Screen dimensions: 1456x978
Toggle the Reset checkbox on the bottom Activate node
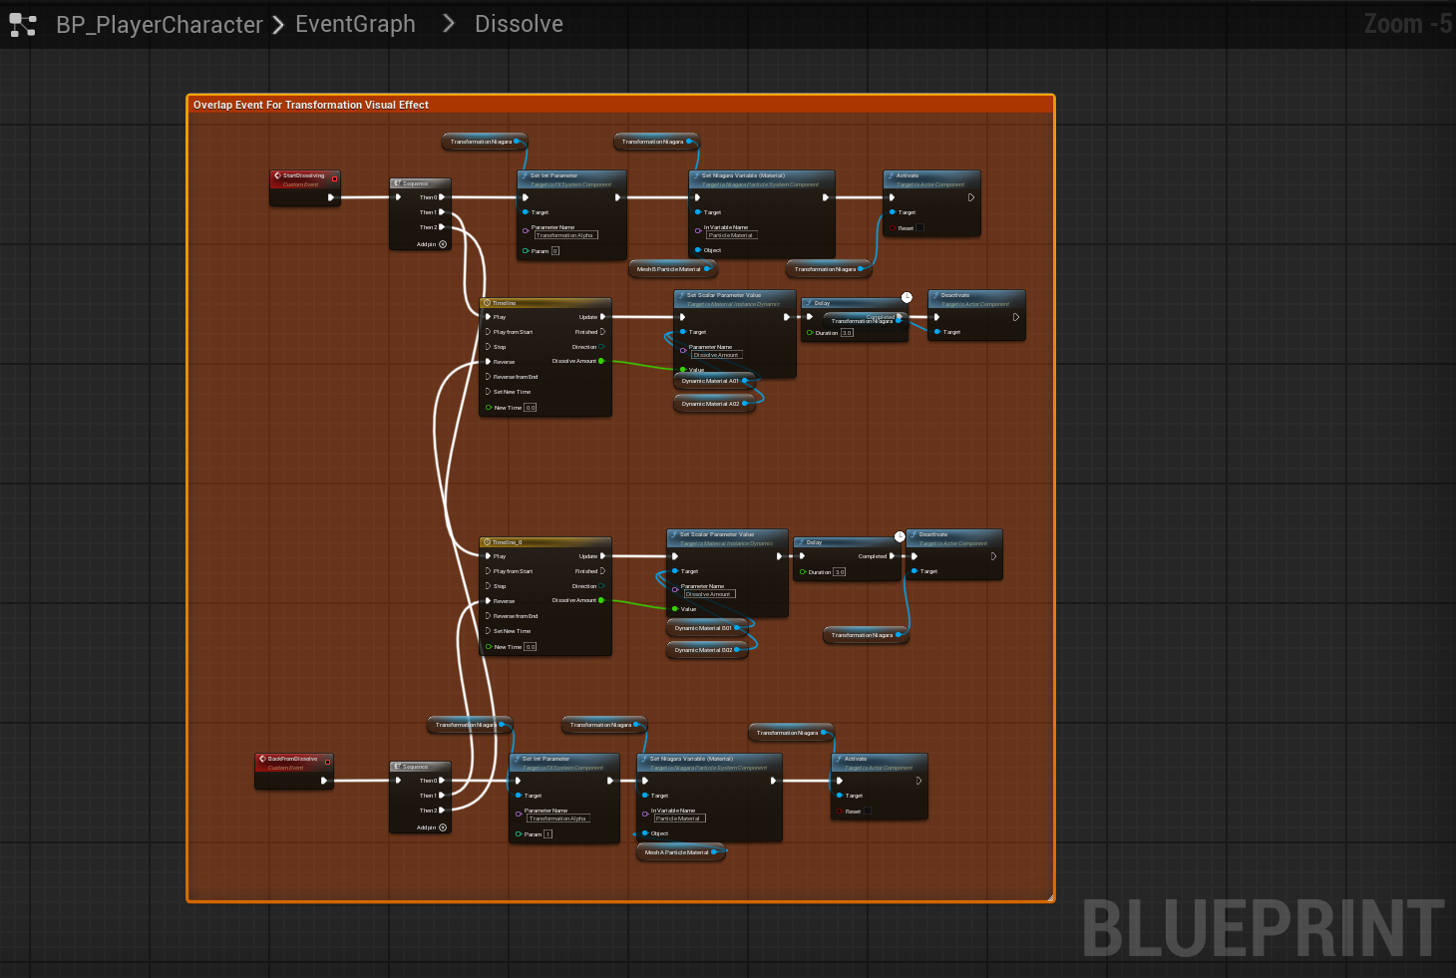(867, 812)
